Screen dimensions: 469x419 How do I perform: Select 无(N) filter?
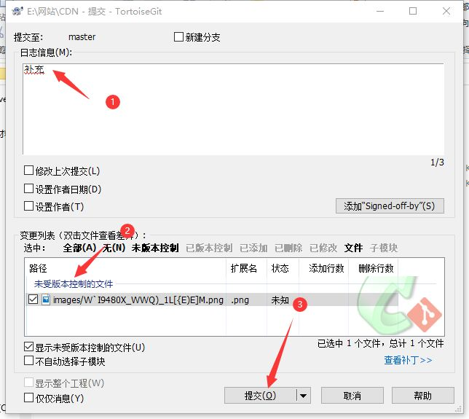114,248
